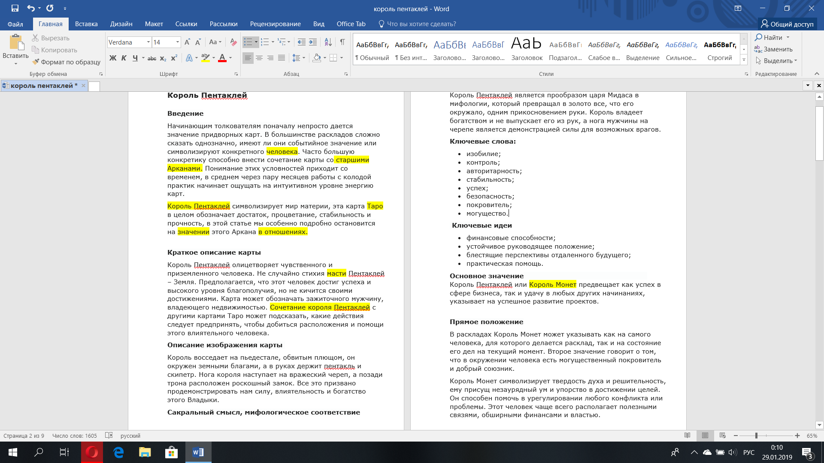The height and width of the screenshot is (463, 824).
Task: Expand the font size 14 dropdown
Action: click(177, 42)
